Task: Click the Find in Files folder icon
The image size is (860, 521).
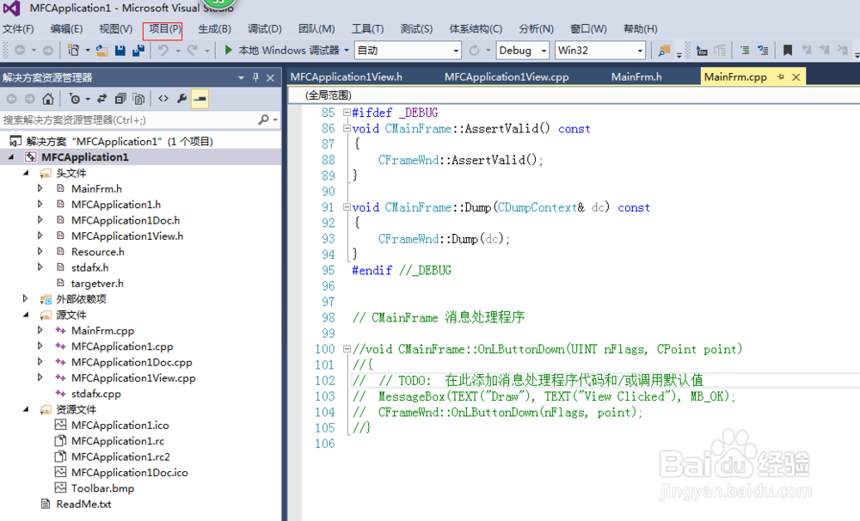Action: point(664,51)
